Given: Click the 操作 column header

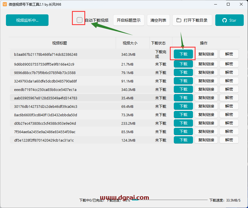Looking at the screenshot, I should 204,43.
